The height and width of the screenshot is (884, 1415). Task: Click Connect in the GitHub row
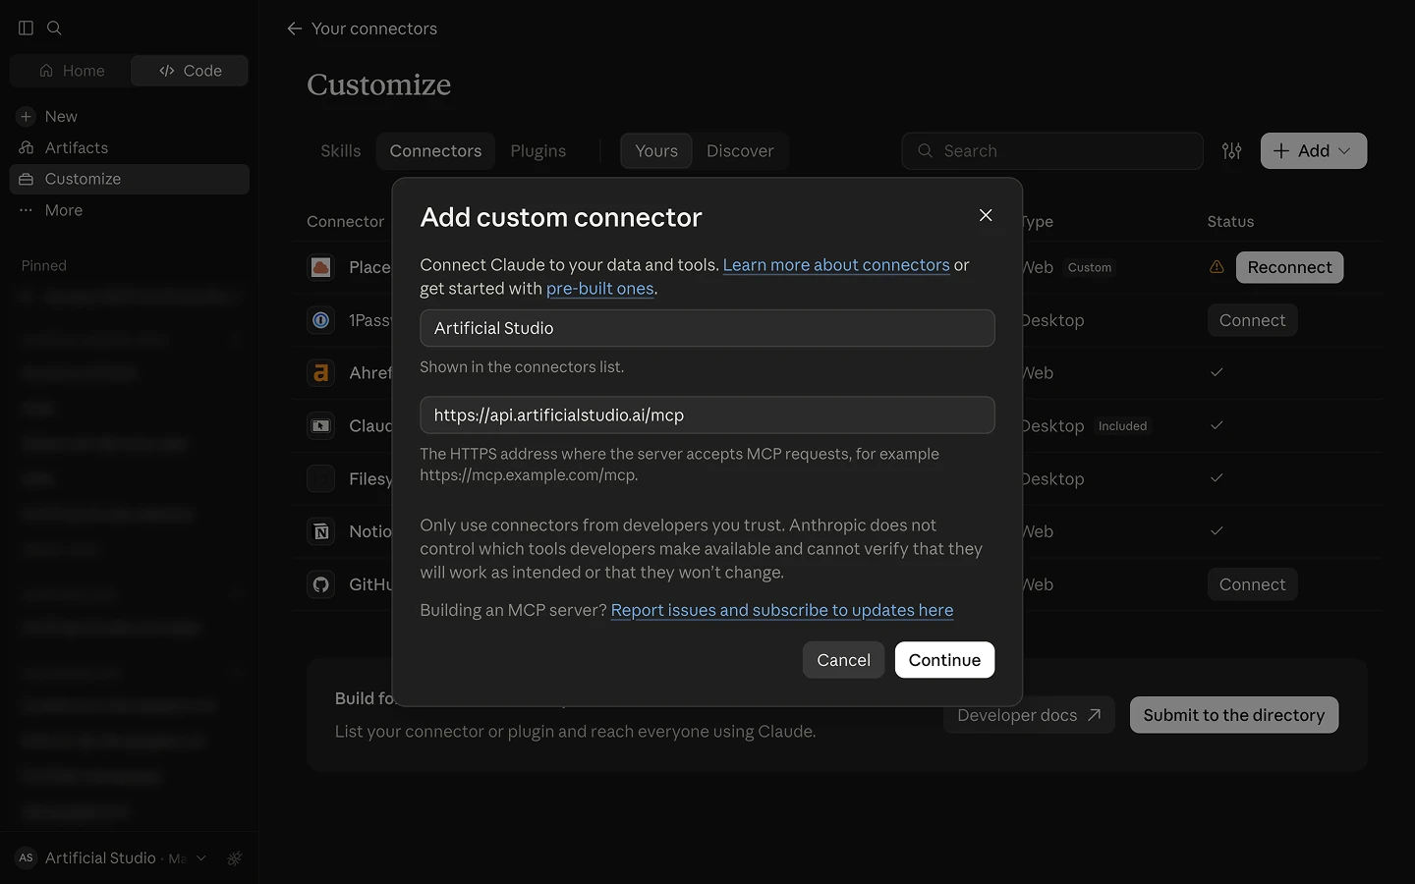(1252, 584)
